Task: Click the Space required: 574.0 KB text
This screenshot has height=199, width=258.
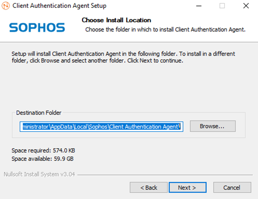Action: 43,150
